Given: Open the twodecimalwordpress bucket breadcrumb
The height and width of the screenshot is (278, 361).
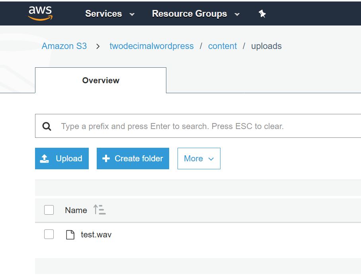Looking at the screenshot, I should [152, 46].
